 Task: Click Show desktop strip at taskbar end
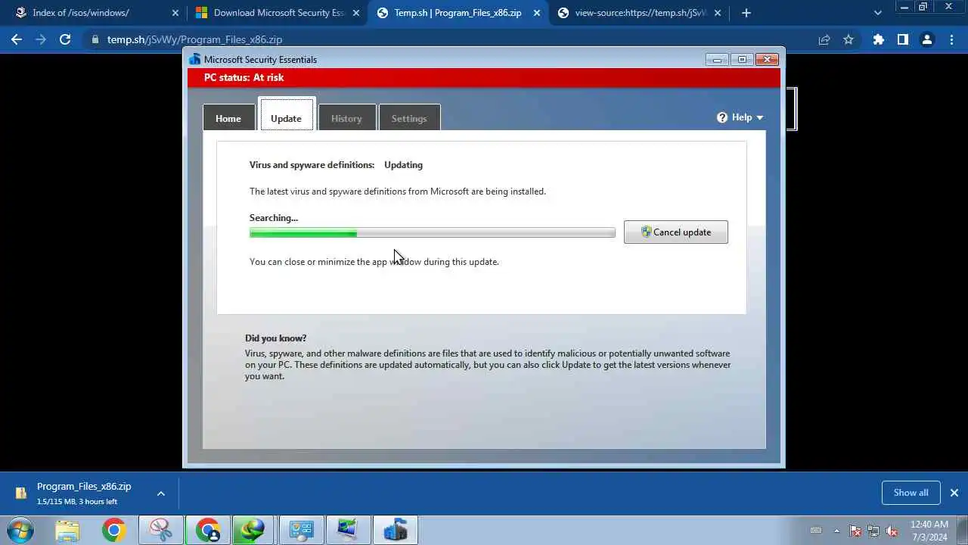click(963, 531)
